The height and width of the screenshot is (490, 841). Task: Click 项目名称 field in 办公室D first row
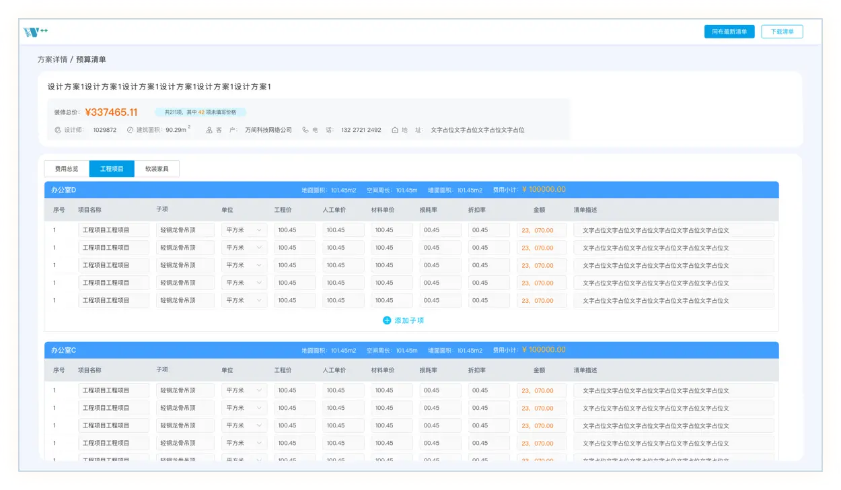click(x=114, y=230)
